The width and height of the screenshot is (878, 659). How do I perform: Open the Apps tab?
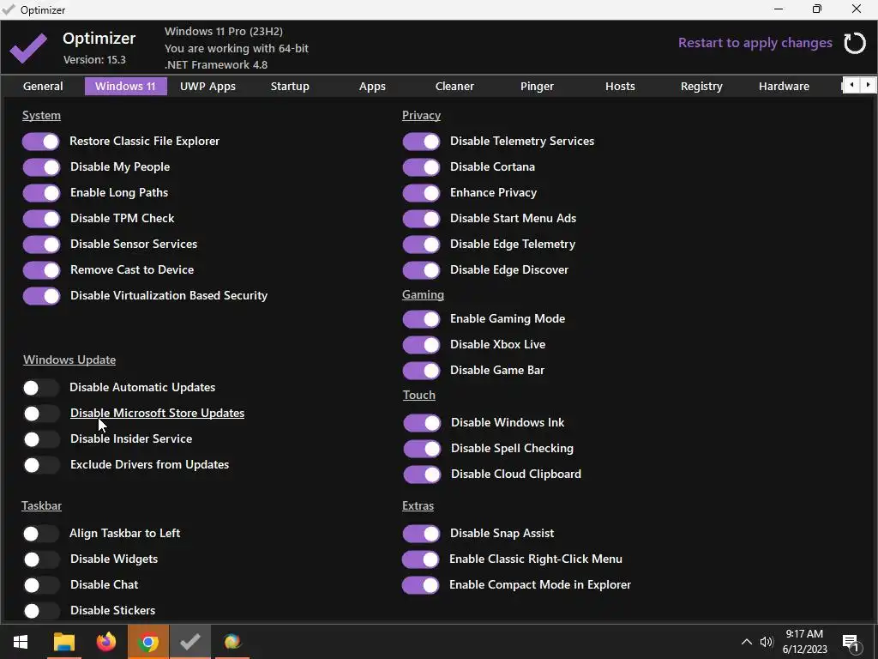click(x=372, y=87)
